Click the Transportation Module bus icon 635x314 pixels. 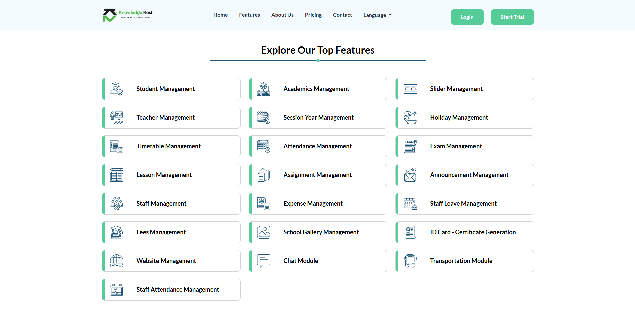(x=410, y=261)
